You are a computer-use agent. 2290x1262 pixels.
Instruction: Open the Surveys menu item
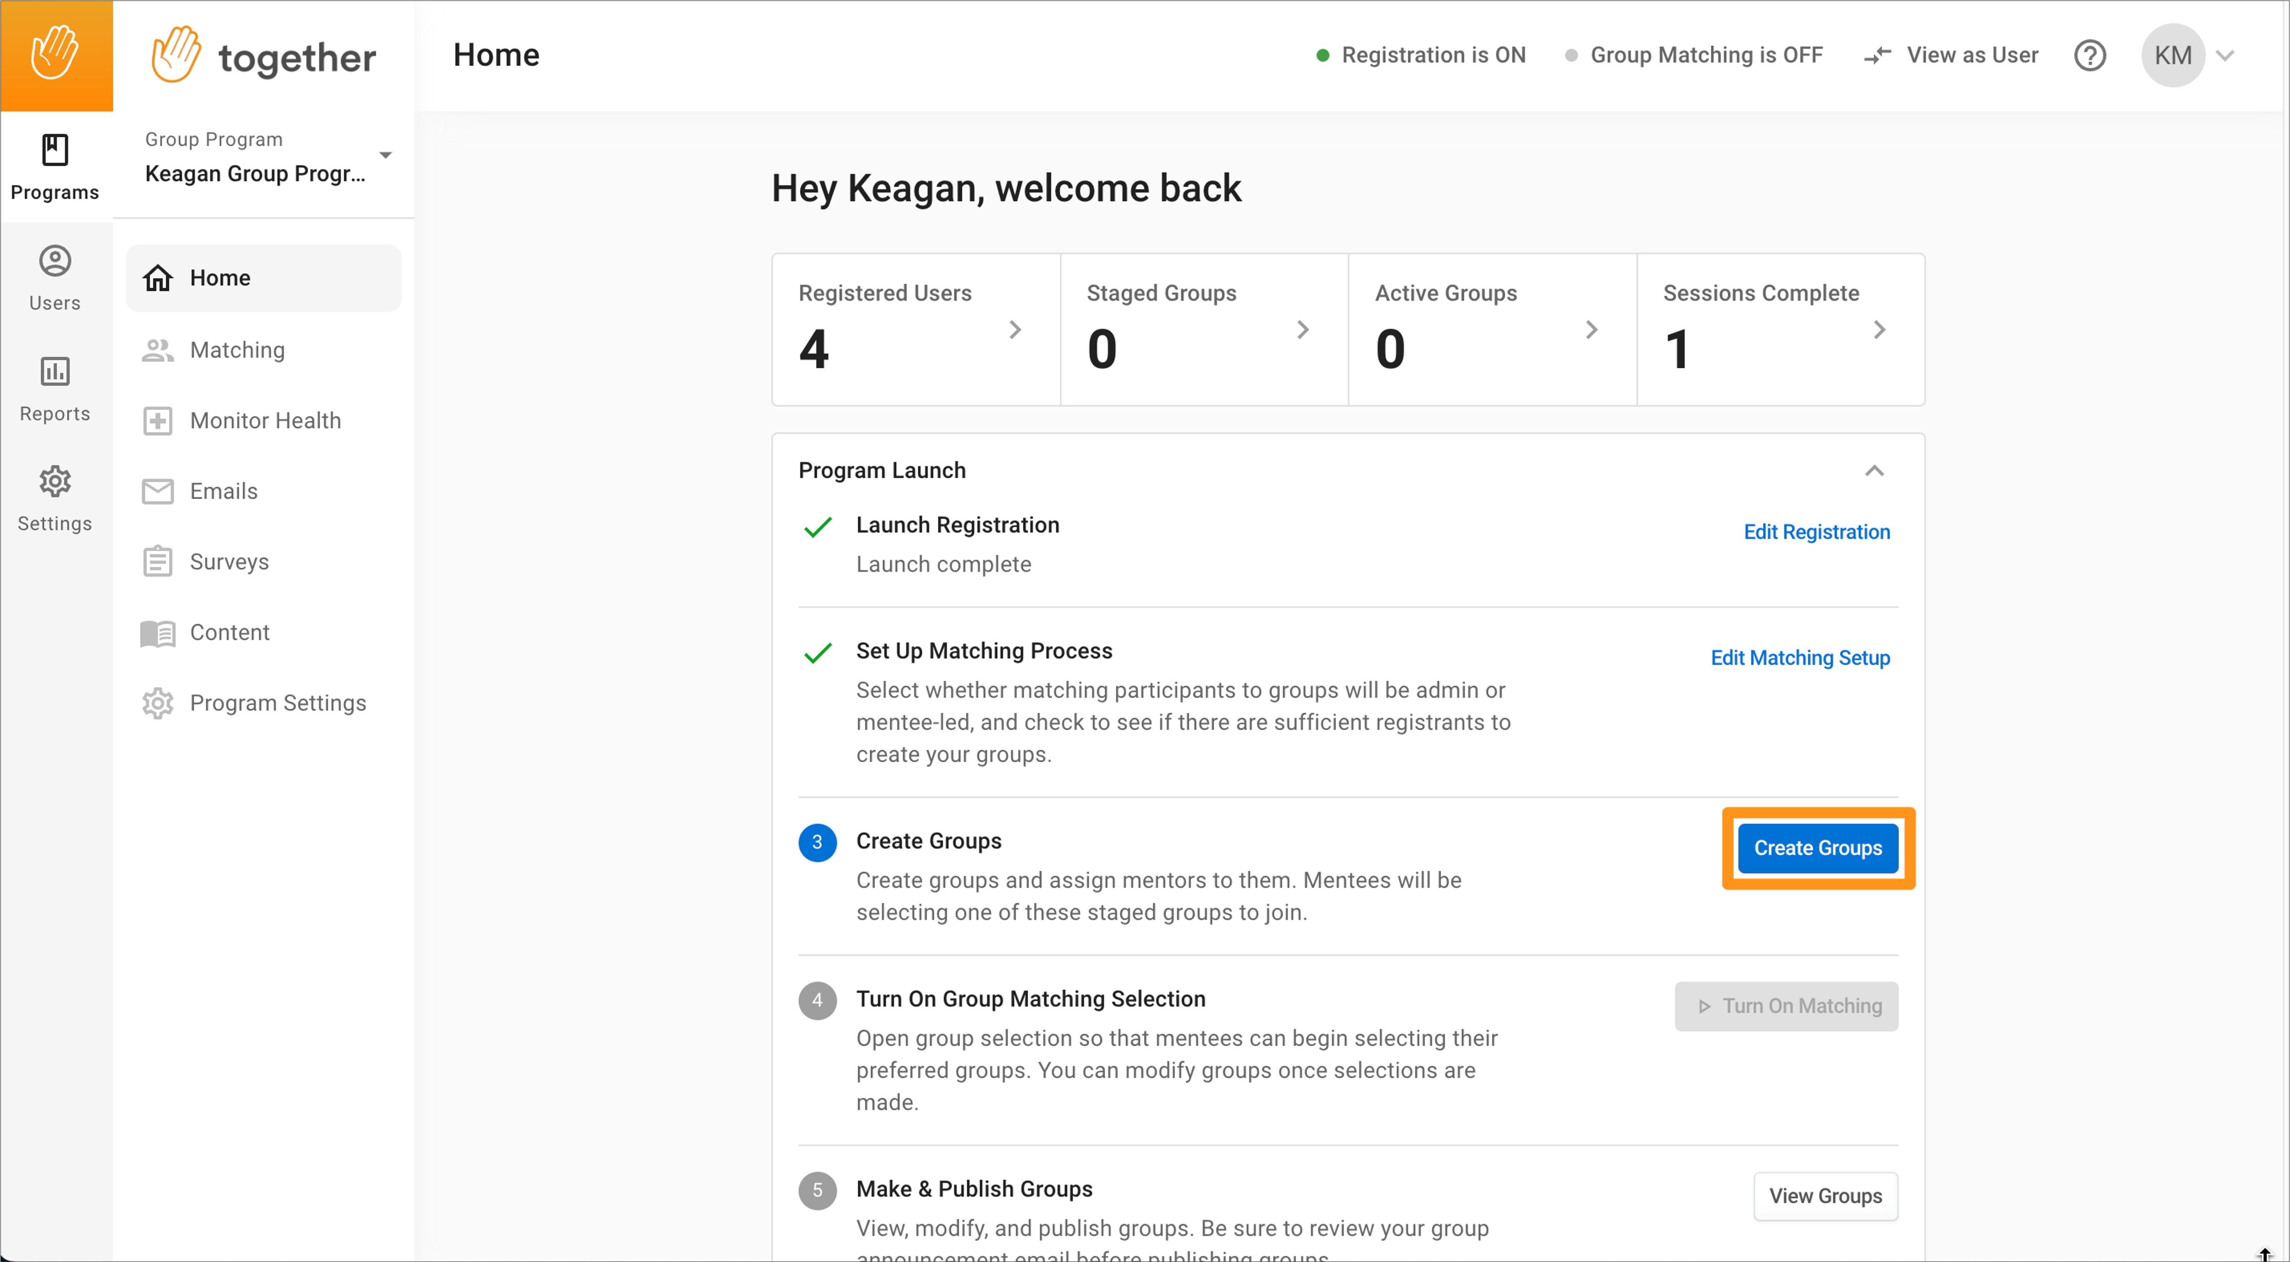(x=264, y=561)
